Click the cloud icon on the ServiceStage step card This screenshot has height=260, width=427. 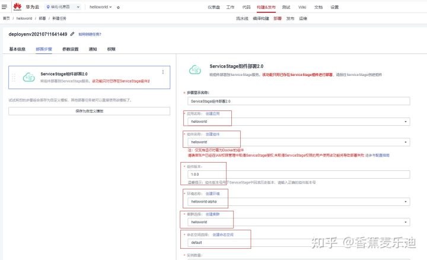[28, 77]
